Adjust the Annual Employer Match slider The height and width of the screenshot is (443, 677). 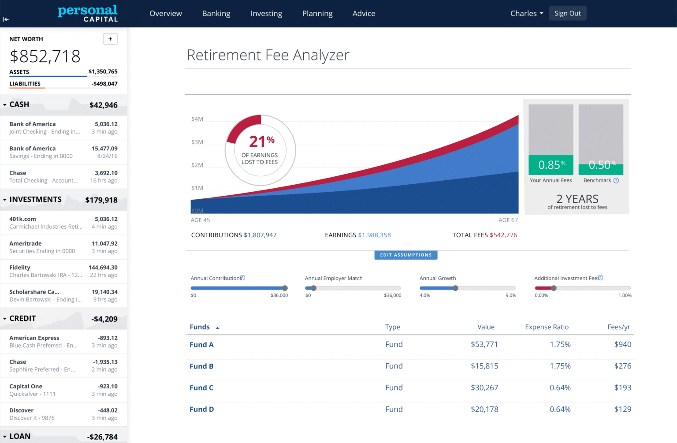pos(313,288)
